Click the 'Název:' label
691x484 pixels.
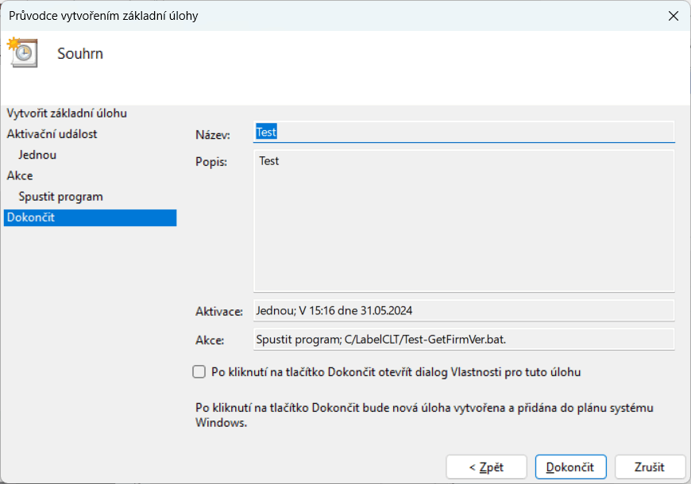pyautogui.click(x=213, y=134)
